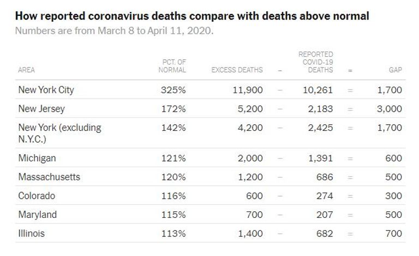Select the Massachusetts row label
The width and height of the screenshot is (419, 256).
[49, 177]
